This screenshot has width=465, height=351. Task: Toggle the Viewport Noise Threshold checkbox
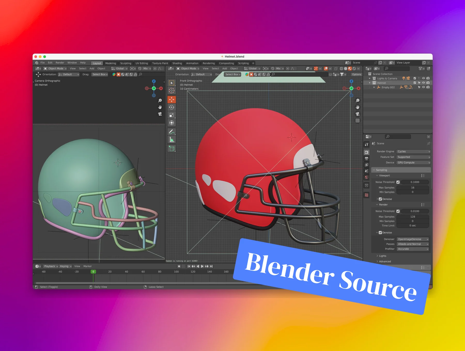[398, 182]
